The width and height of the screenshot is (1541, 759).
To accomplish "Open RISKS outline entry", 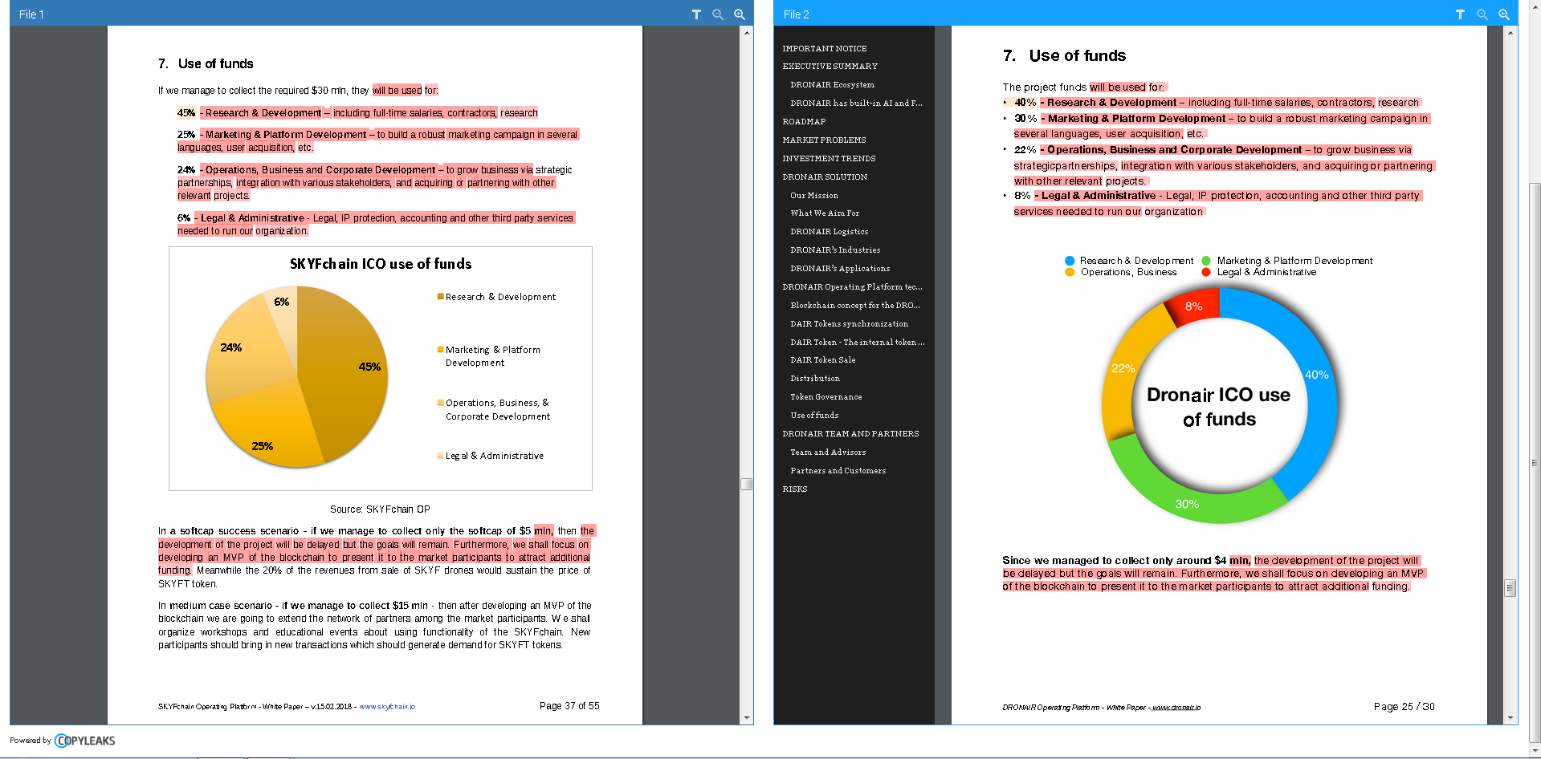I will point(795,489).
